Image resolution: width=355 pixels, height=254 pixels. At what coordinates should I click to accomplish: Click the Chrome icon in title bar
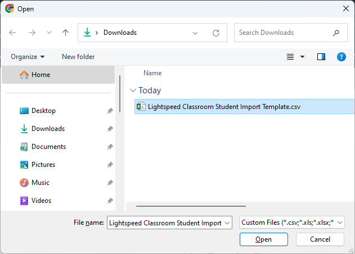click(10, 8)
